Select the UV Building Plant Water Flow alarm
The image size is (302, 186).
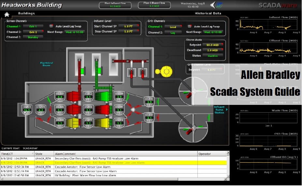[113, 175]
